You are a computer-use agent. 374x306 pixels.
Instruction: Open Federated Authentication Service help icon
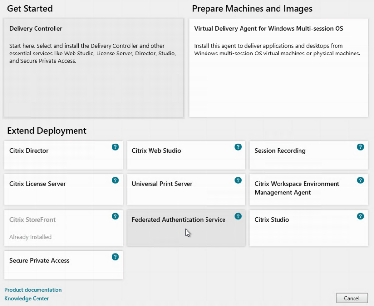point(238,216)
